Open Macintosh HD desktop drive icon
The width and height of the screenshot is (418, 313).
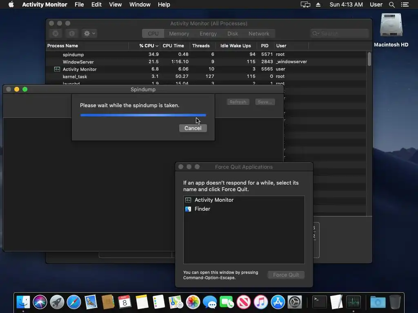pos(391,25)
